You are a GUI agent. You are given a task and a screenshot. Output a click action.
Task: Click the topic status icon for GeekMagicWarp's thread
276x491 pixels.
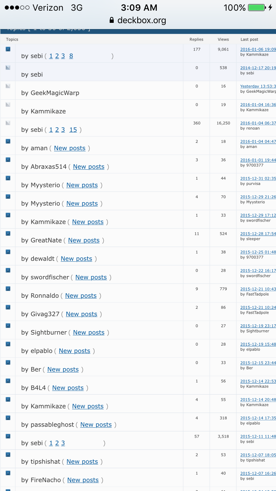coord(8,86)
